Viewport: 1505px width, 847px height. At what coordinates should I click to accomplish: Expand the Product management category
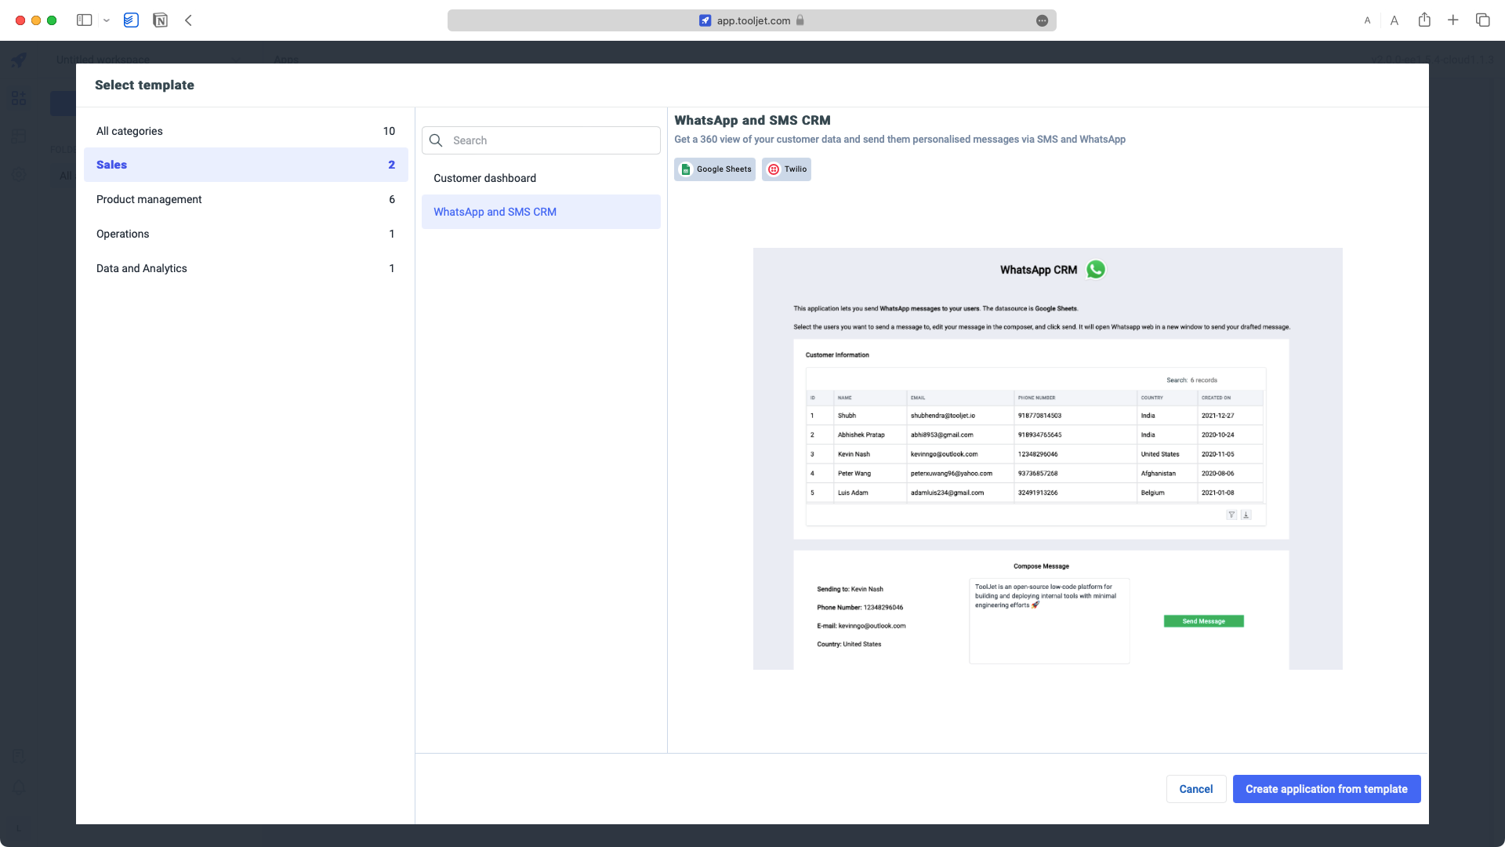coord(149,198)
